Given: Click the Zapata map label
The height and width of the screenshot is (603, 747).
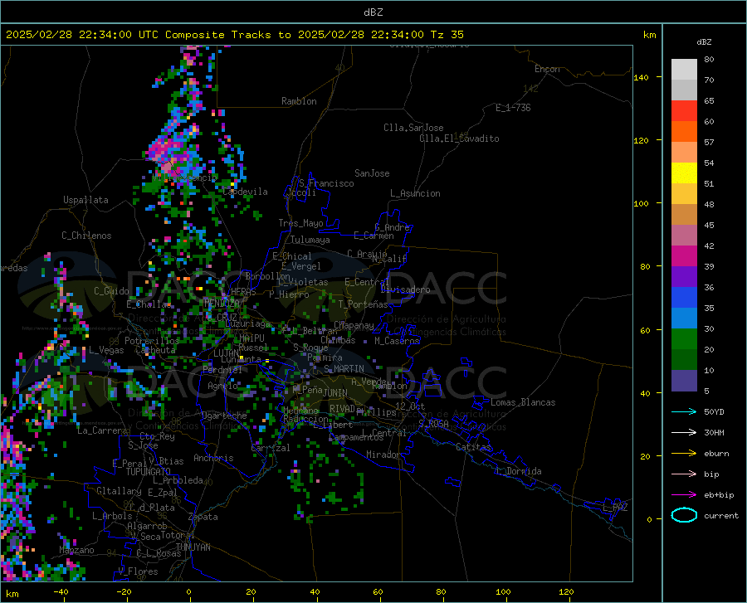Looking at the screenshot, I should [203, 517].
